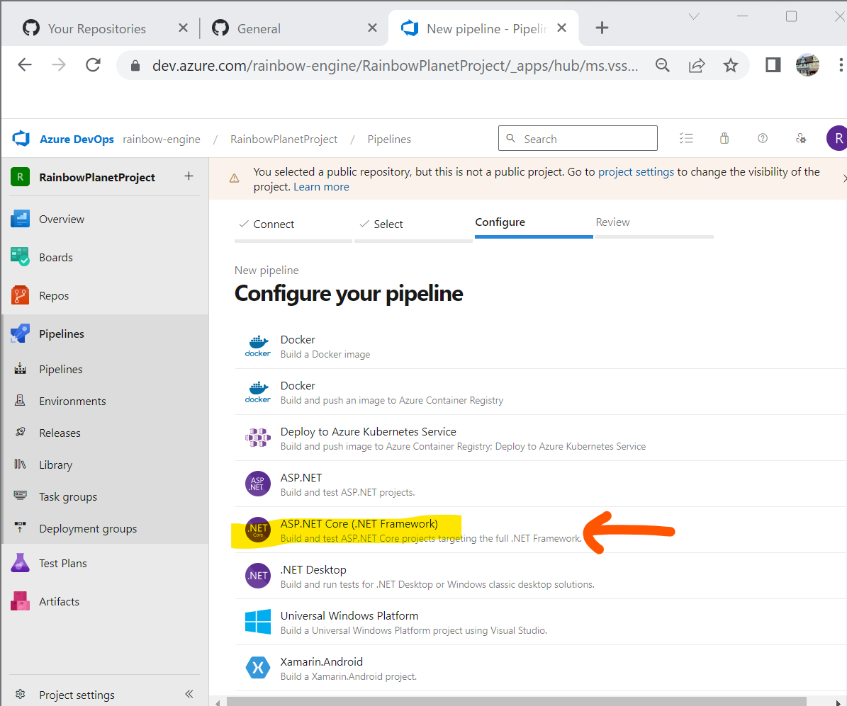Open the User settings icon

[x=801, y=138]
